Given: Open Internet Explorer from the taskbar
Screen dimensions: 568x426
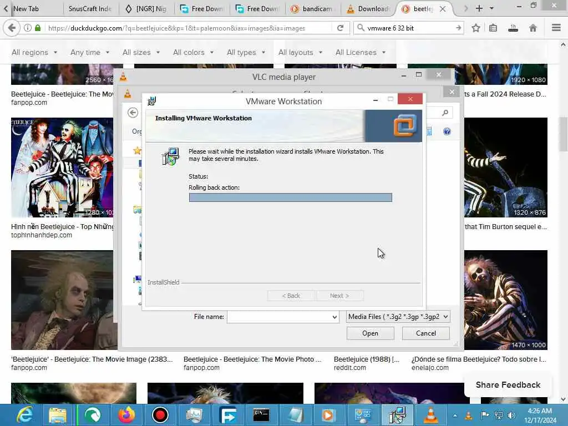Looking at the screenshot, I should coord(24,415).
